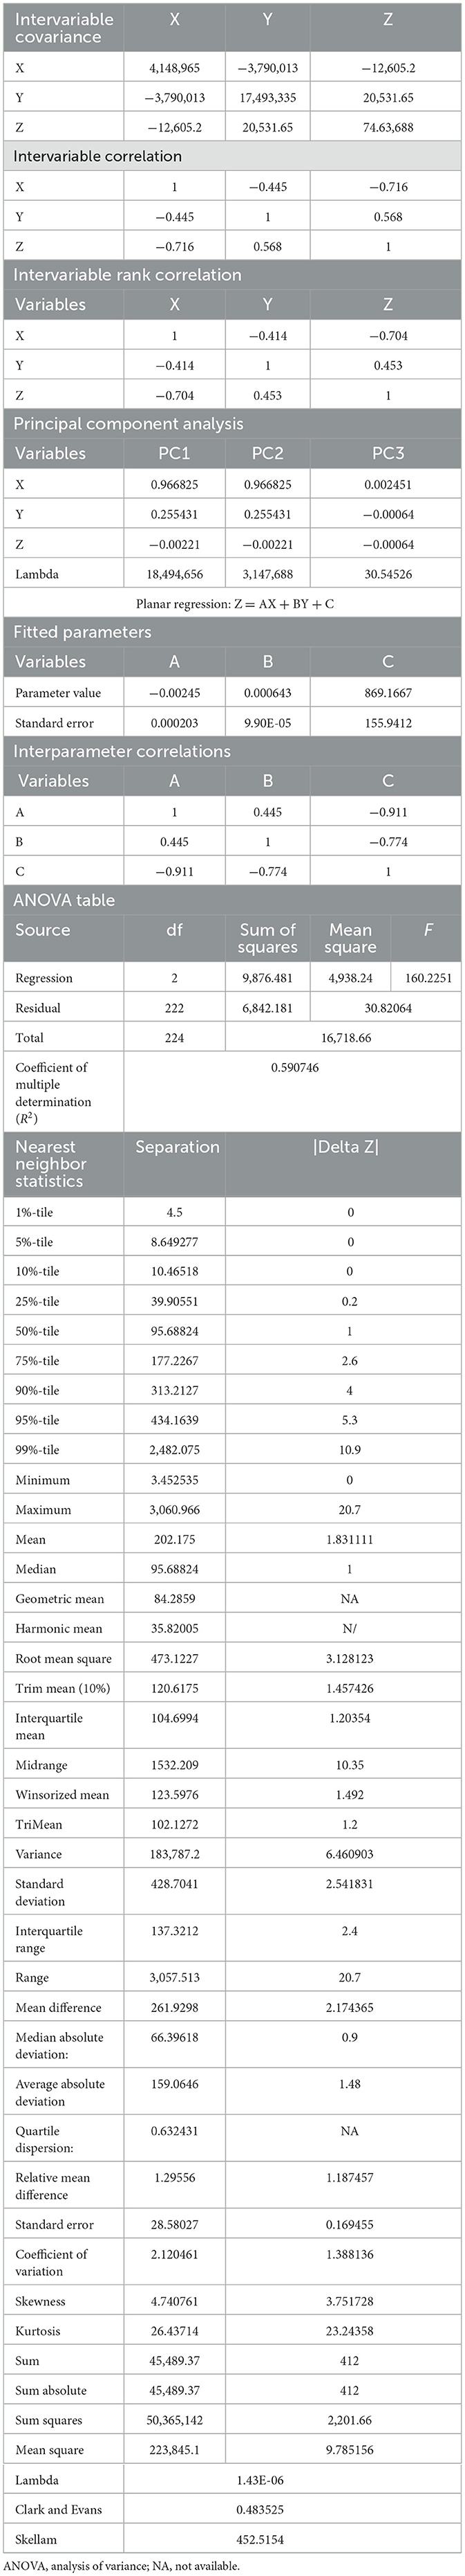
Task: Click the Principal component analysis heading
Action: coord(128,424)
